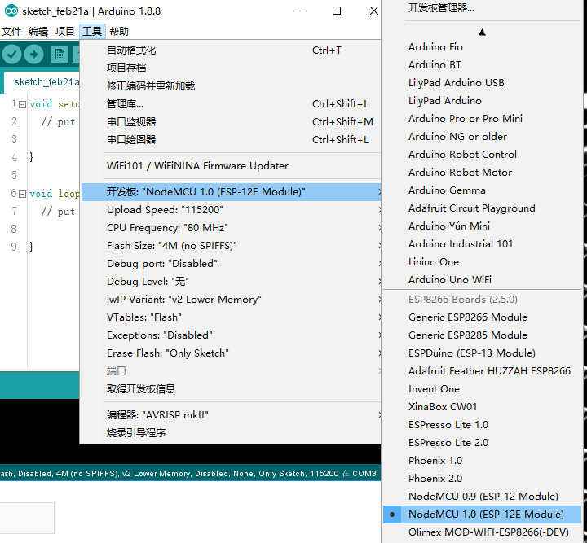Select the plain LilyPad Arduino board
The height and width of the screenshot is (543, 587).
[482, 101]
